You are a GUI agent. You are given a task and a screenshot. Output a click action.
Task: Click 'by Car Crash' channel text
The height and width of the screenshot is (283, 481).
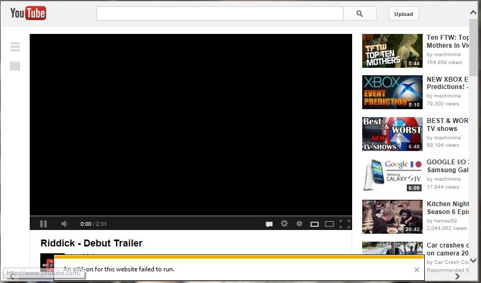448,262
